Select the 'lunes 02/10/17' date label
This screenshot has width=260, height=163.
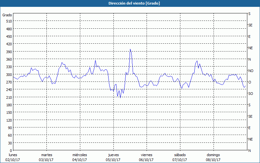tap(13, 157)
